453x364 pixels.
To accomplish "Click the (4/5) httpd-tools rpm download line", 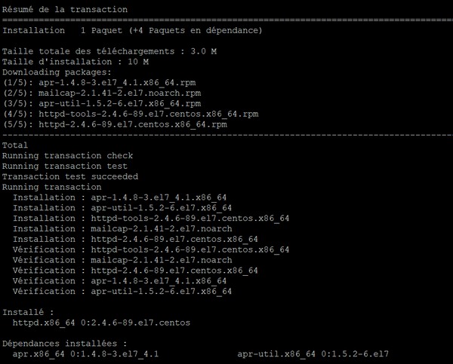I will [x=130, y=114].
